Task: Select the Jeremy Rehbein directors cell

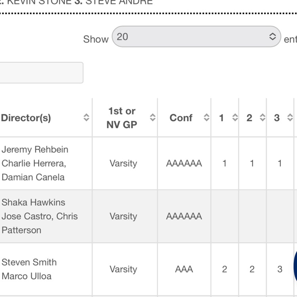Action: (x=35, y=163)
